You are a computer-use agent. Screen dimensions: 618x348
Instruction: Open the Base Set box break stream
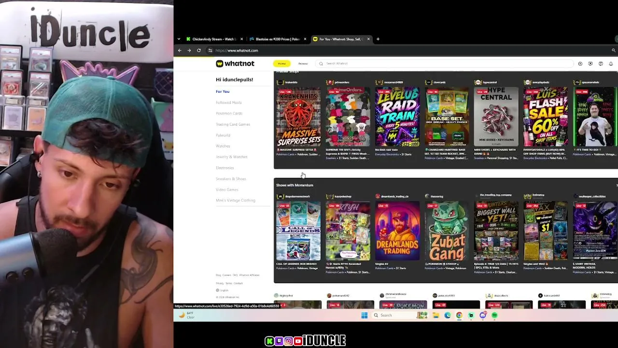coord(447,117)
